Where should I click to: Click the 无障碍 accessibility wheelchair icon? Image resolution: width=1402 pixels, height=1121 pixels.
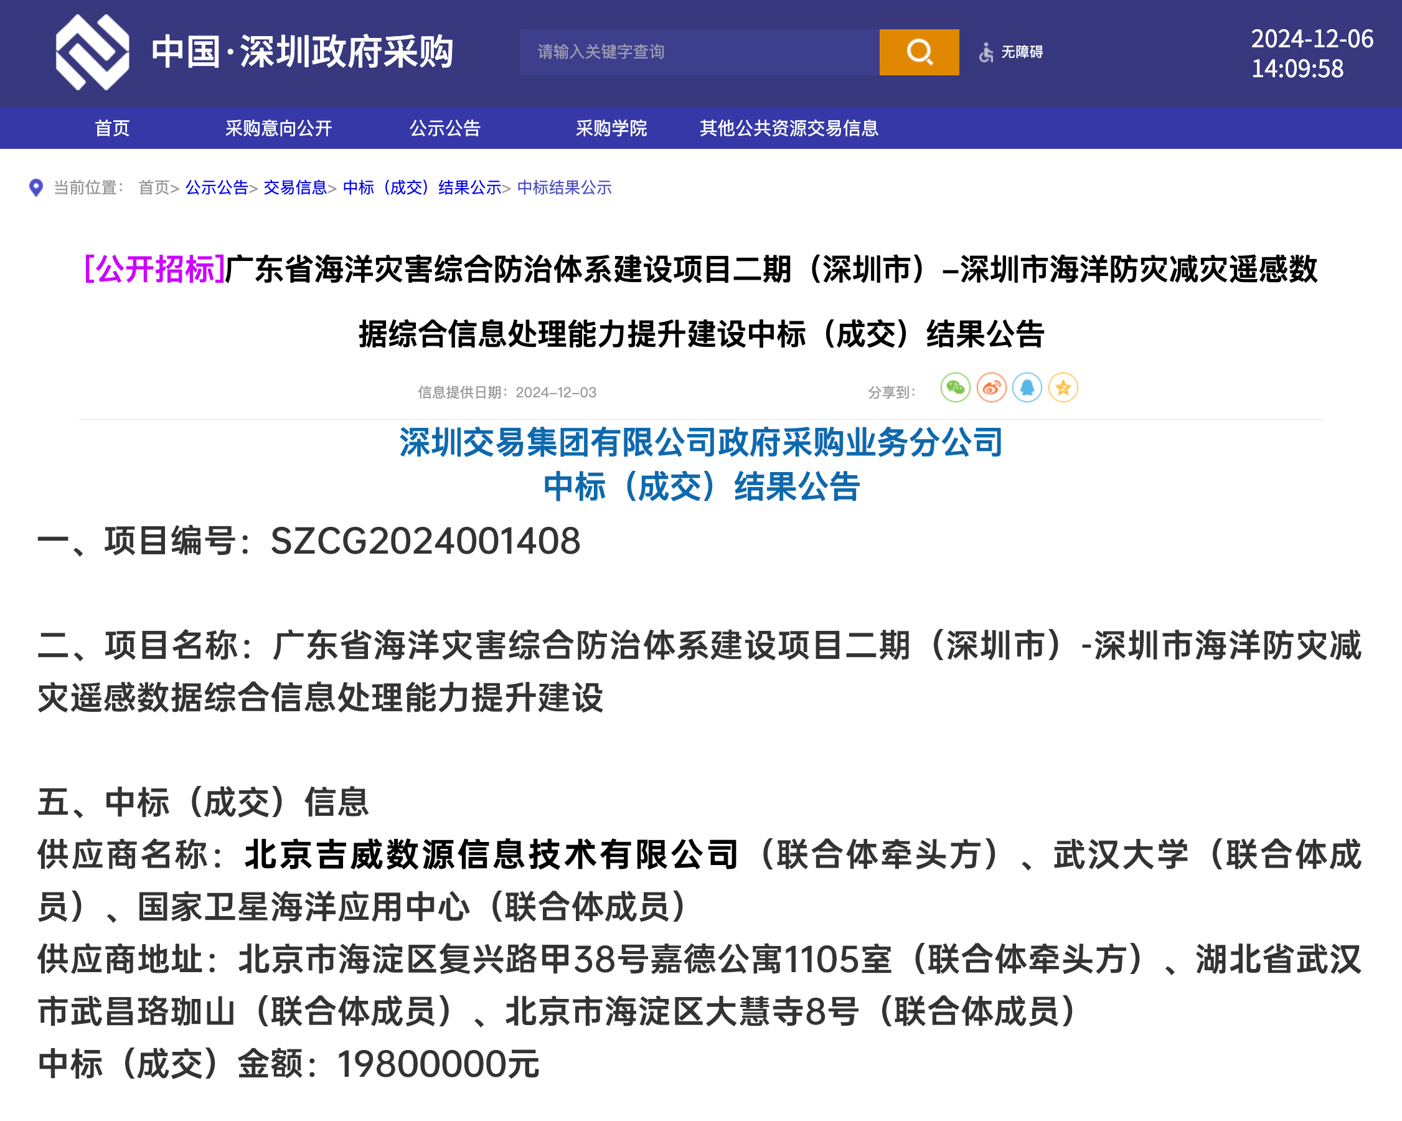point(986,52)
